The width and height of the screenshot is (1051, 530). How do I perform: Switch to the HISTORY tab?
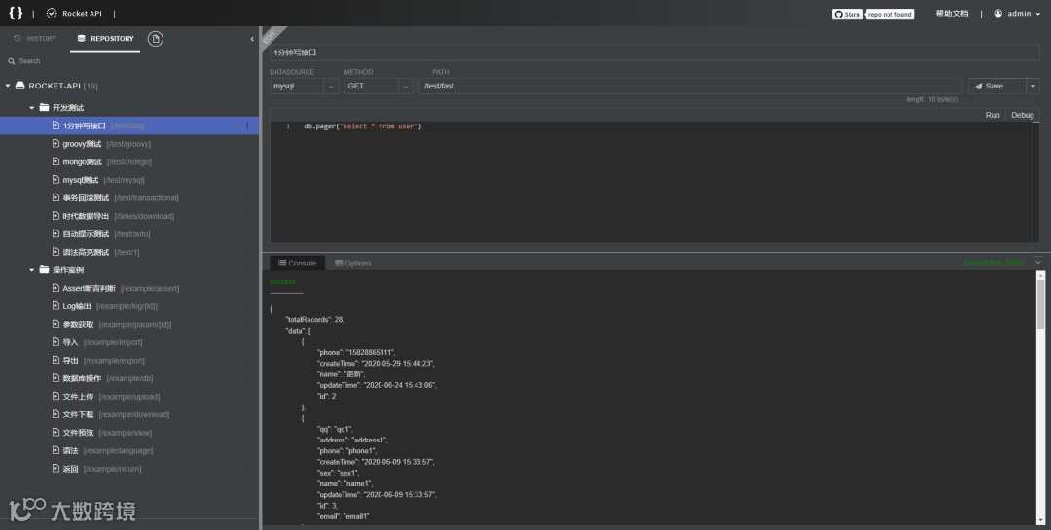click(x=35, y=38)
